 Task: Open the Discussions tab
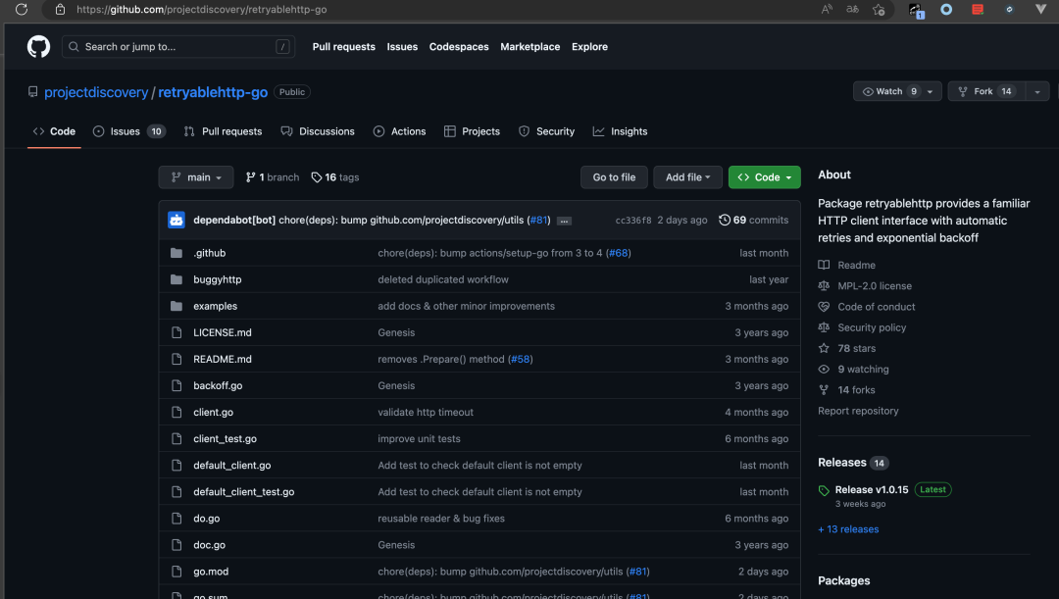pyautogui.click(x=318, y=131)
